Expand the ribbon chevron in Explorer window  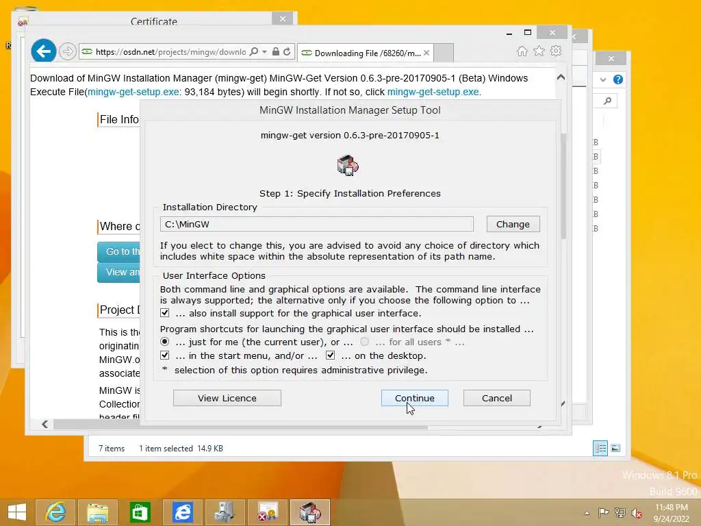603,79
